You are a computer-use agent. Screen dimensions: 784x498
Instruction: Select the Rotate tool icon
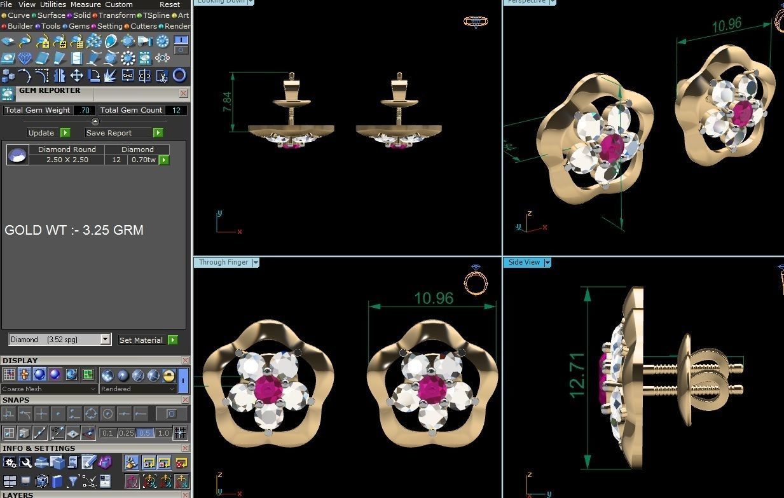pyautogui.click(x=93, y=76)
